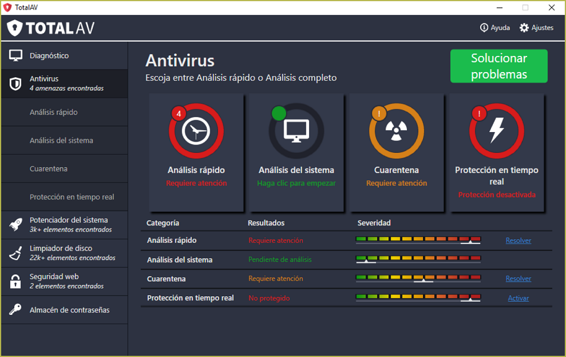
Task: Select the Seguridad web padlock icon
Action: [x=15, y=281]
